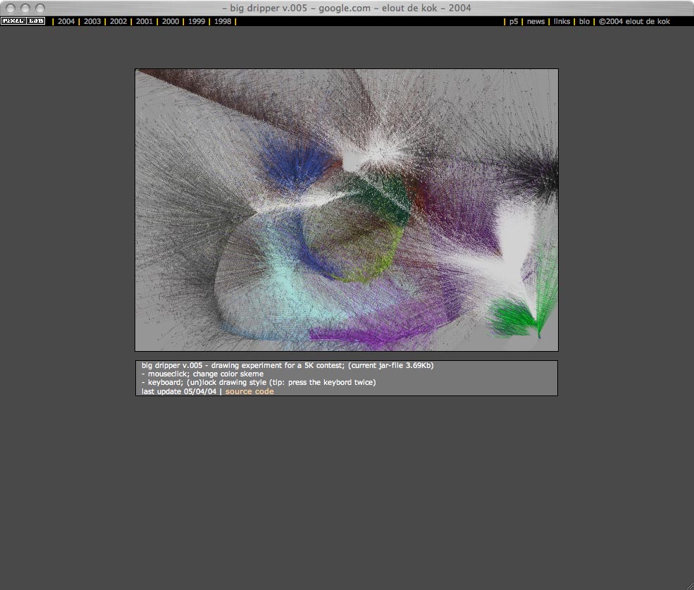Select the 2000 year link
The width and height of the screenshot is (694, 590).
(x=171, y=21)
